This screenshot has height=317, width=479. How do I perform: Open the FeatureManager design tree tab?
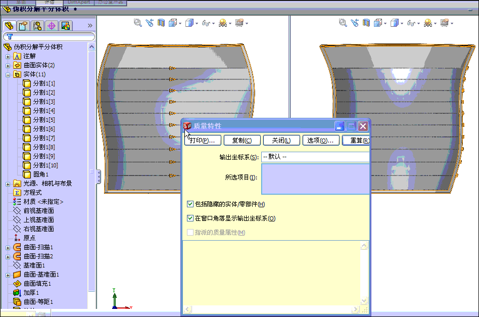tap(9, 26)
